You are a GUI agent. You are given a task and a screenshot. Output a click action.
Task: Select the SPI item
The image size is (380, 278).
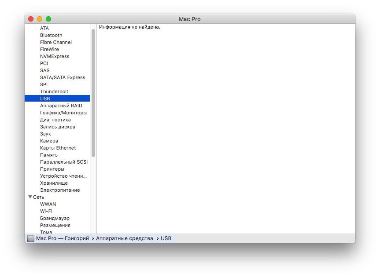coord(44,84)
